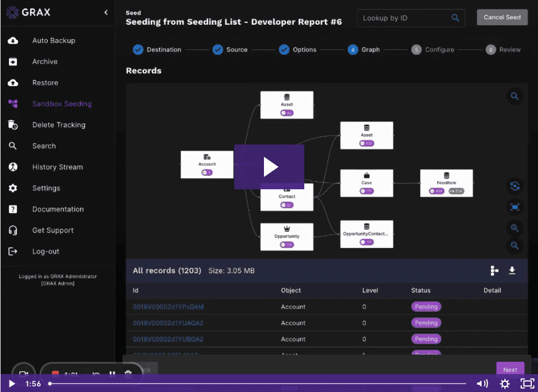Toggle fullscreen video mode
This screenshot has width=538, height=392.
tap(527, 384)
